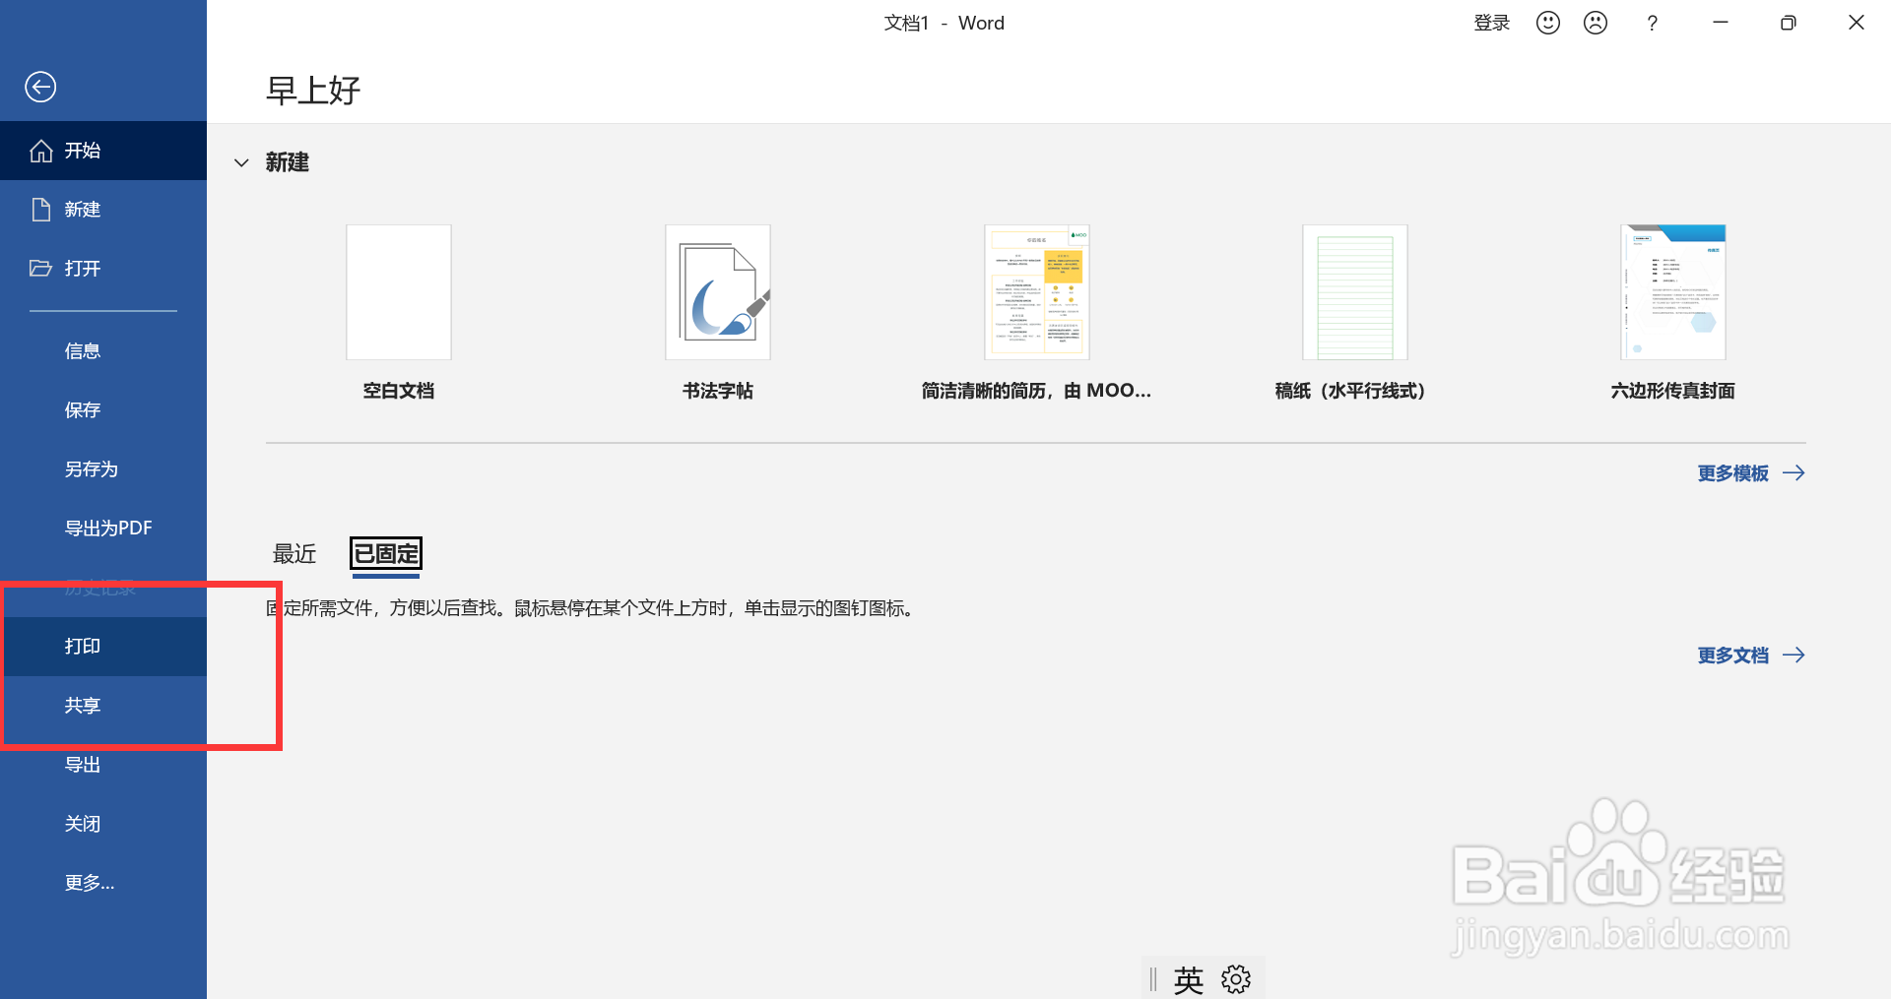Image resolution: width=1891 pixels, height=999 pixels.
Task: Click the house icon next to 开始
Action: (x=41, y=151)
